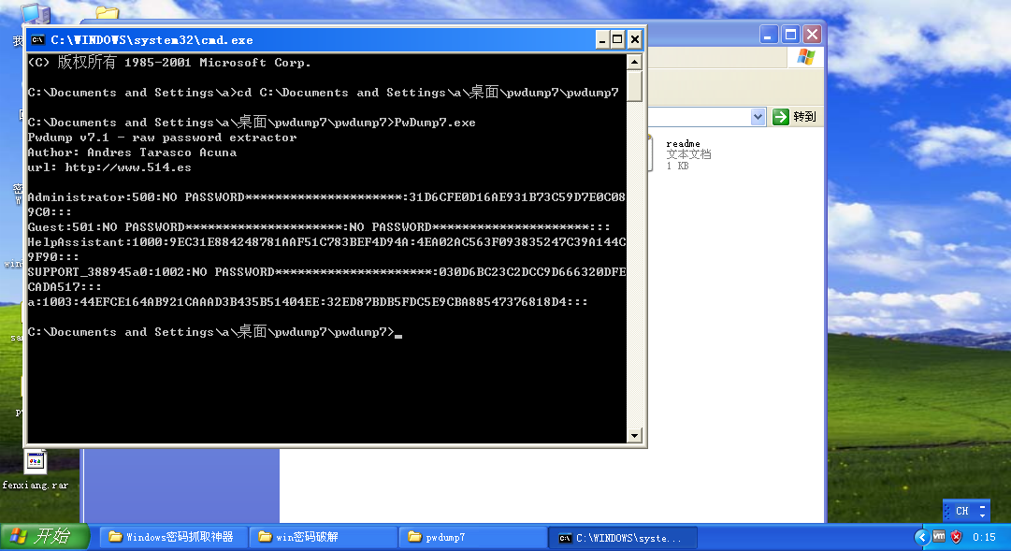Maximize the pwdump7 Explorer window behind
The image size is (1011, 551).
[x=790, y=35]
